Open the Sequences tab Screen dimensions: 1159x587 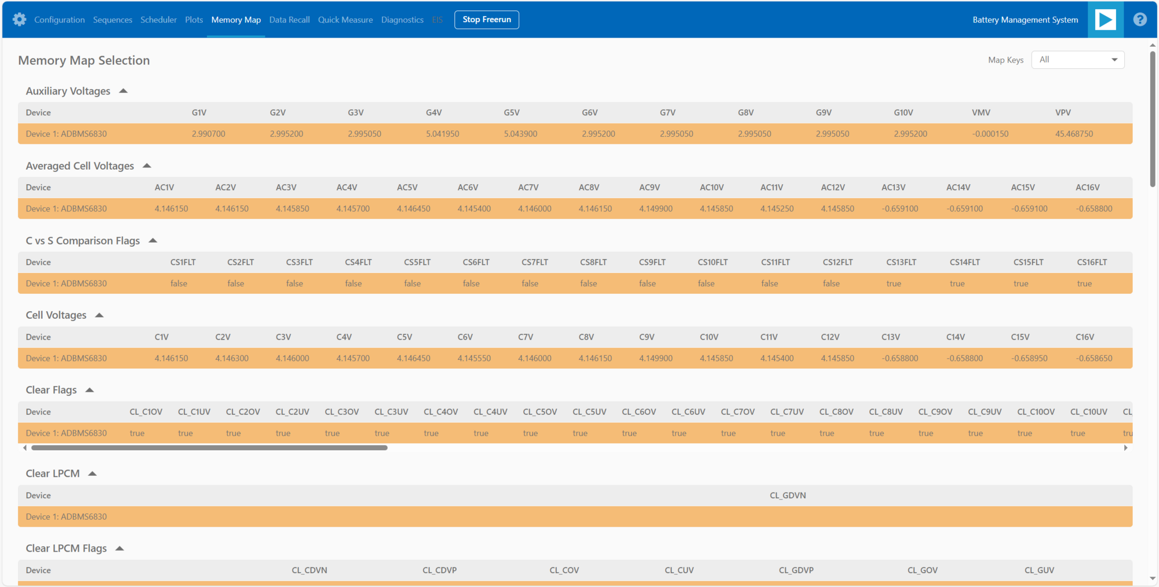pos(112,19)
